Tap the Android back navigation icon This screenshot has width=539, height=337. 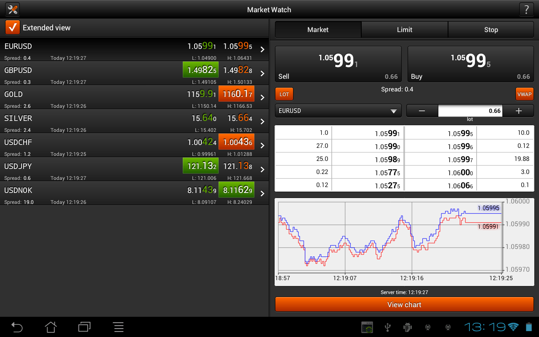tap(17, 327)
